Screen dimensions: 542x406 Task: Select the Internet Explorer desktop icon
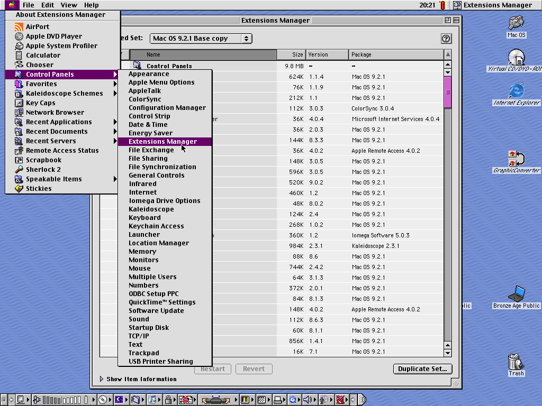[x=516, y=91]
